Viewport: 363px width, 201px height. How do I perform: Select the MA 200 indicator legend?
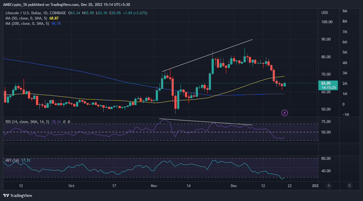click(27, 24)
